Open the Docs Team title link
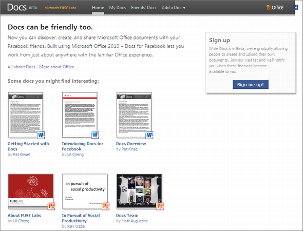This screenshot has width=303, height=231. 127,216
